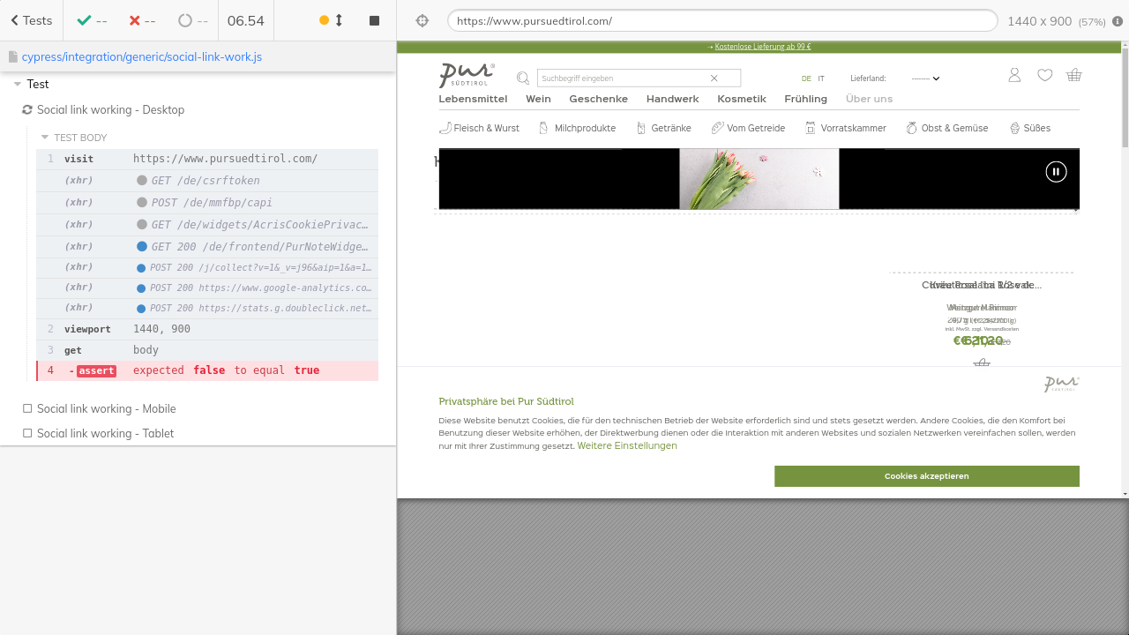Click the Cookies akzeptieren button
The image size is (1129, 635).
[926, 476]
